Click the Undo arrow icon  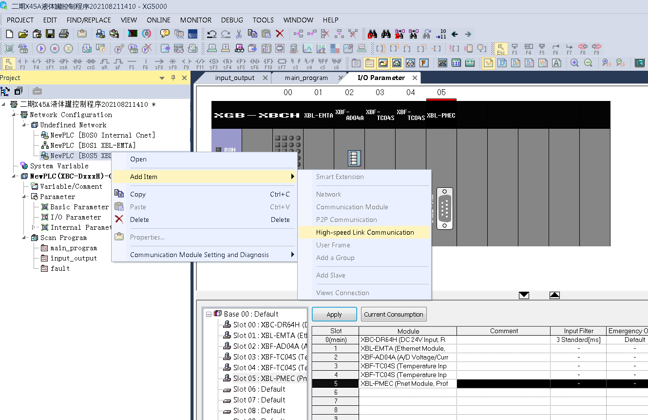211,34
